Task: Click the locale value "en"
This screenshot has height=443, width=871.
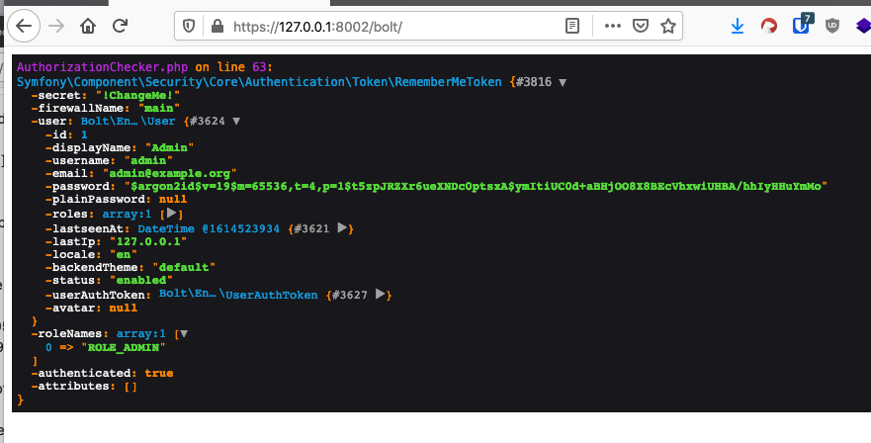Action: (124, 254)
